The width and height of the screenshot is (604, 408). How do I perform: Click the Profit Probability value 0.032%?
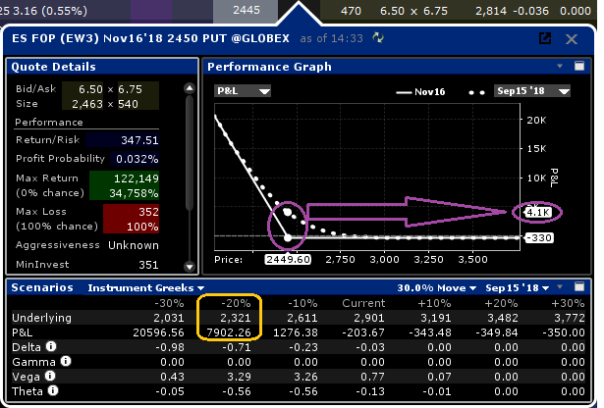coord(137,159)
